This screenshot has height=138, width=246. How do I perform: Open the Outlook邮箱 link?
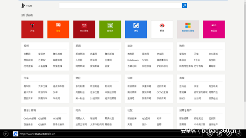coord(30,118)
